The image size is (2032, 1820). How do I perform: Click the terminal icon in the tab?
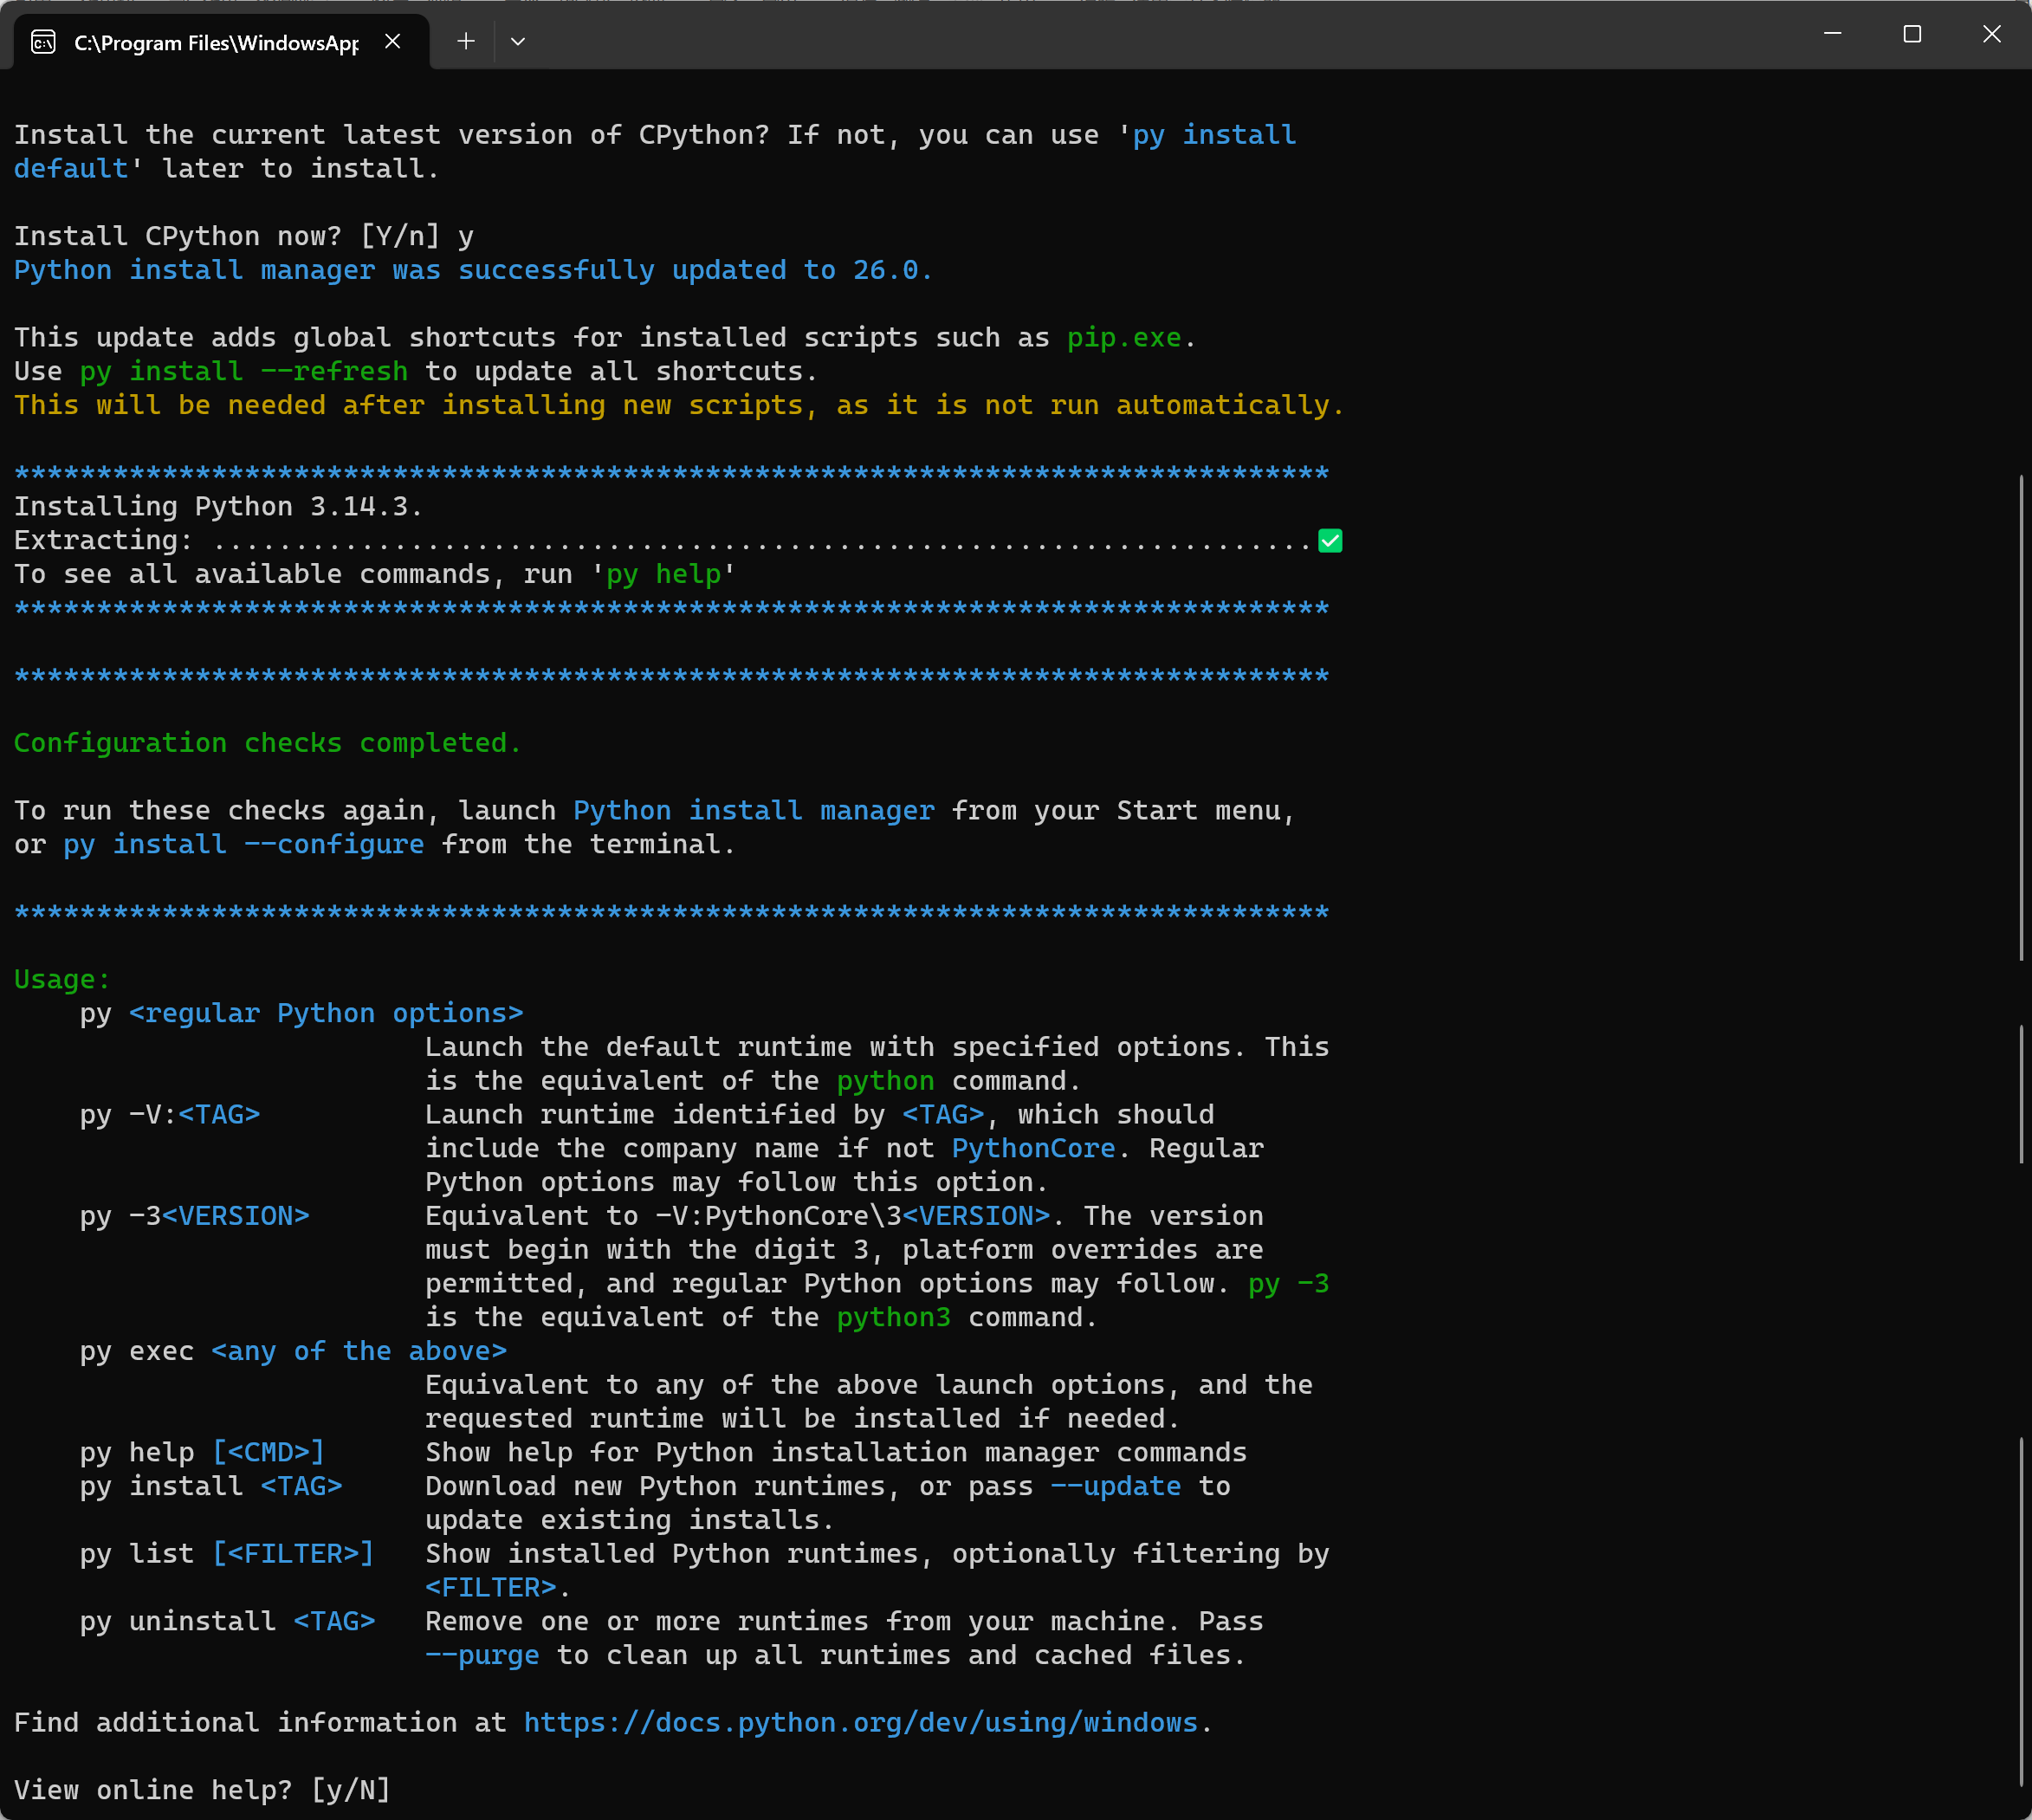(x=43, y=42)
